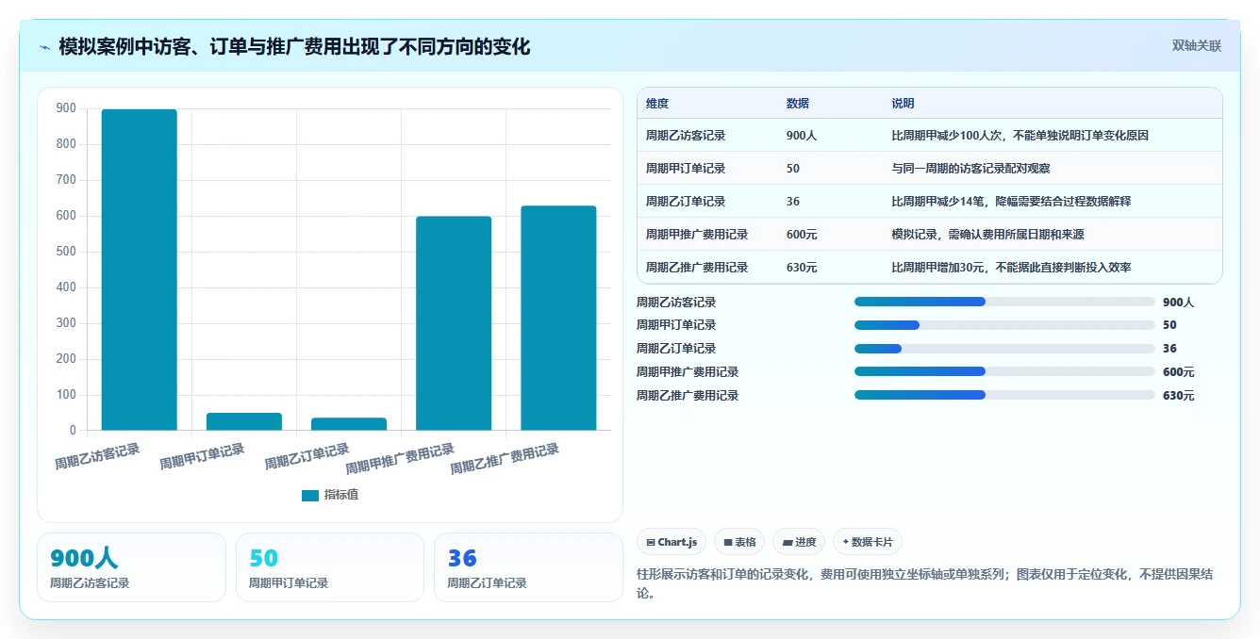Click the 维度 table column header
The width and height of the screenshot is (1260, 639).
point(657,104)
